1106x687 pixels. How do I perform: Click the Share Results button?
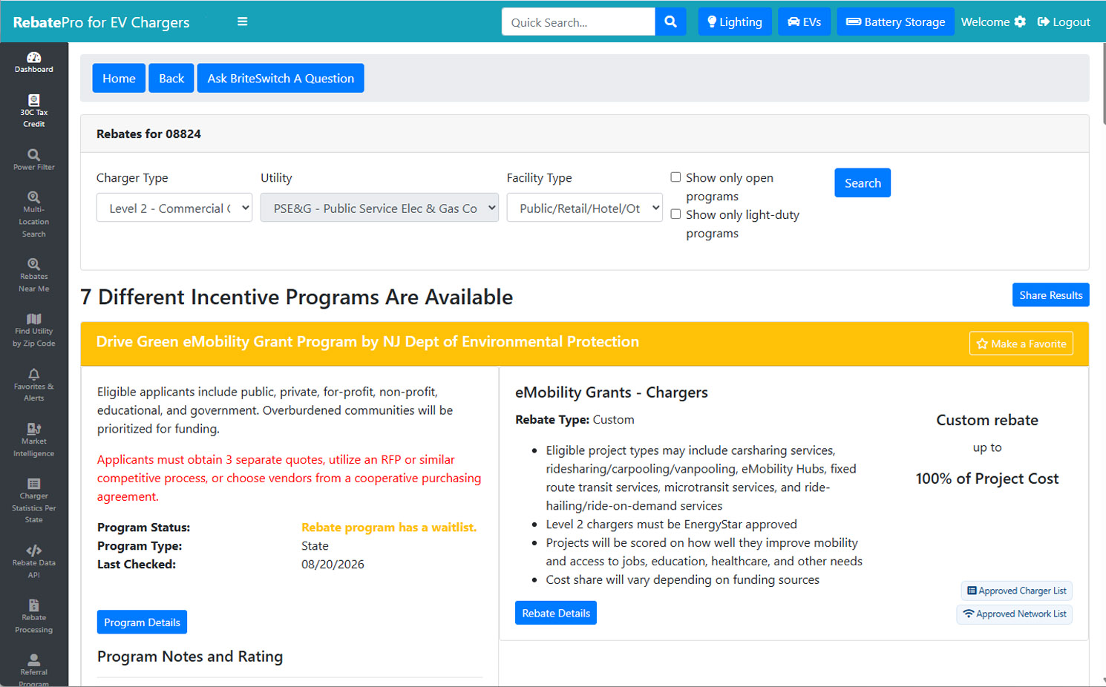[x=1051, y=295]
